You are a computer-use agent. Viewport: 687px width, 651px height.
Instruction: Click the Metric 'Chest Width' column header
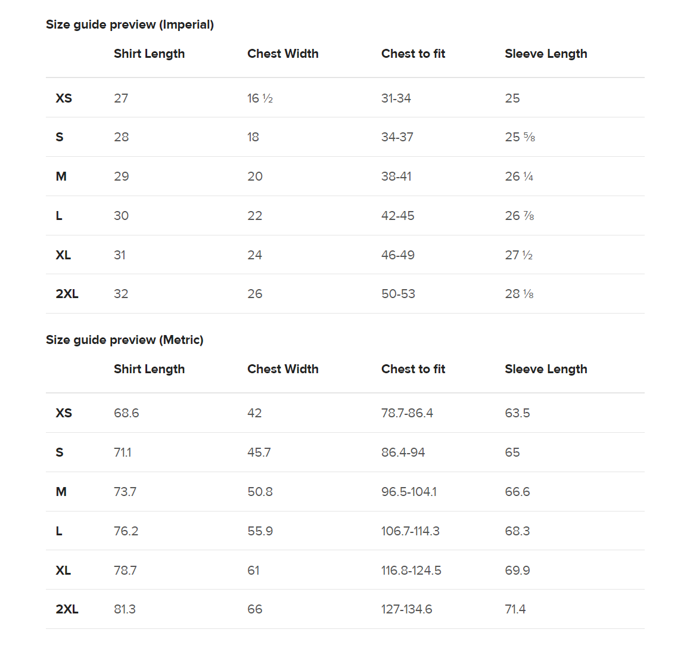point(282,369)
